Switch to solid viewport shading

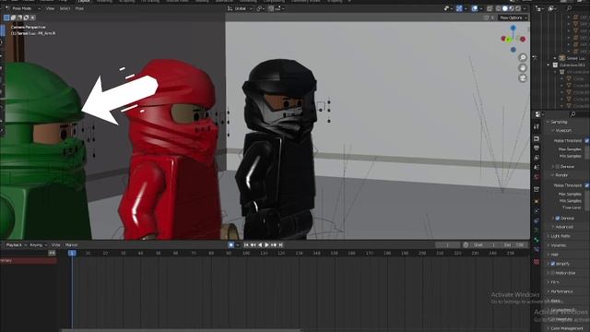pos(505,8)
